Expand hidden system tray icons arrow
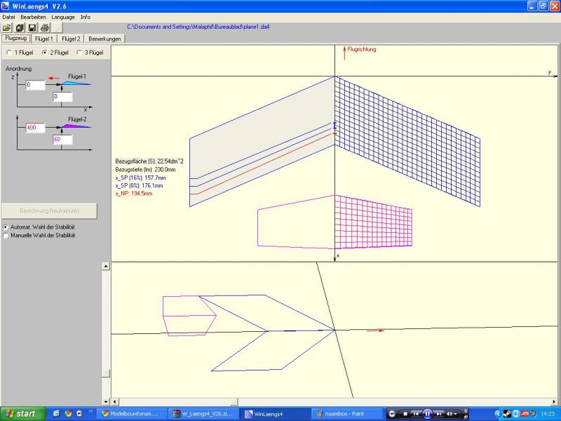 [498, 414]
